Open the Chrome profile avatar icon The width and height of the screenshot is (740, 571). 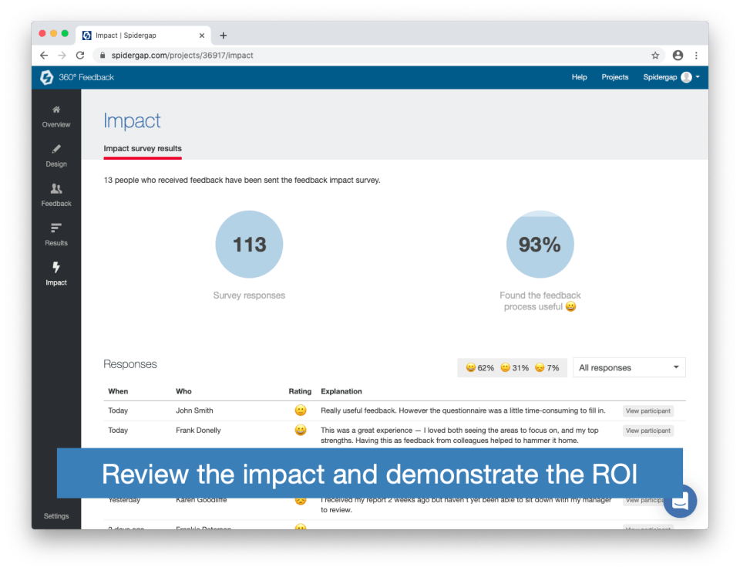pyautogui.click(x=678, y=56)
